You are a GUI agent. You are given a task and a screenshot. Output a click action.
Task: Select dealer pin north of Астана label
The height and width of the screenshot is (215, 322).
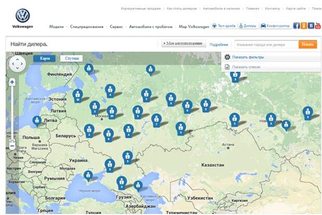coord(235,119)
